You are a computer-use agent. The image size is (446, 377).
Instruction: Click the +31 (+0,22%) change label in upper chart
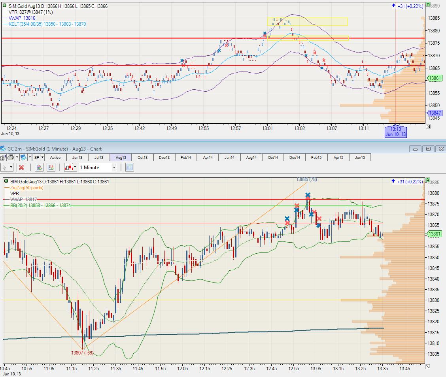point(410,6)
